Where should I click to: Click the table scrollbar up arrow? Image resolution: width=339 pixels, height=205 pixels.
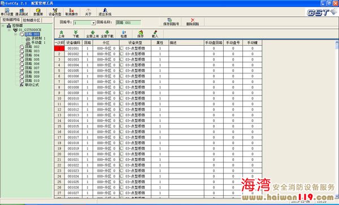[x=337, y=42]
